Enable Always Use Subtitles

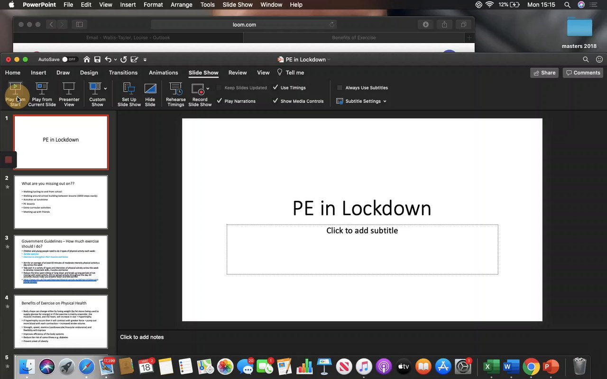(340, 88)
